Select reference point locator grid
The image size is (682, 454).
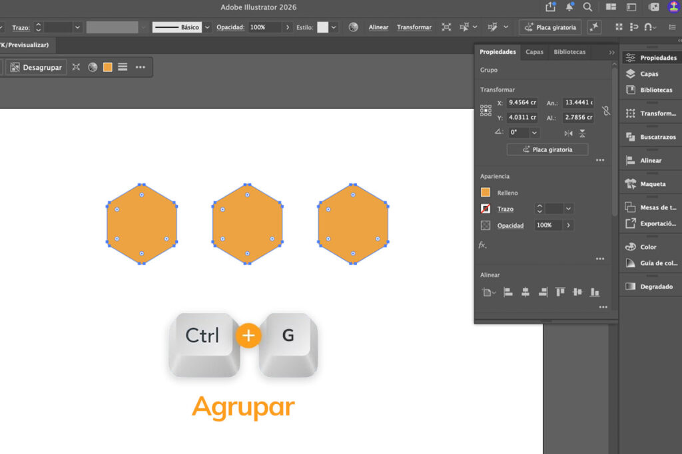click(486, 110)
